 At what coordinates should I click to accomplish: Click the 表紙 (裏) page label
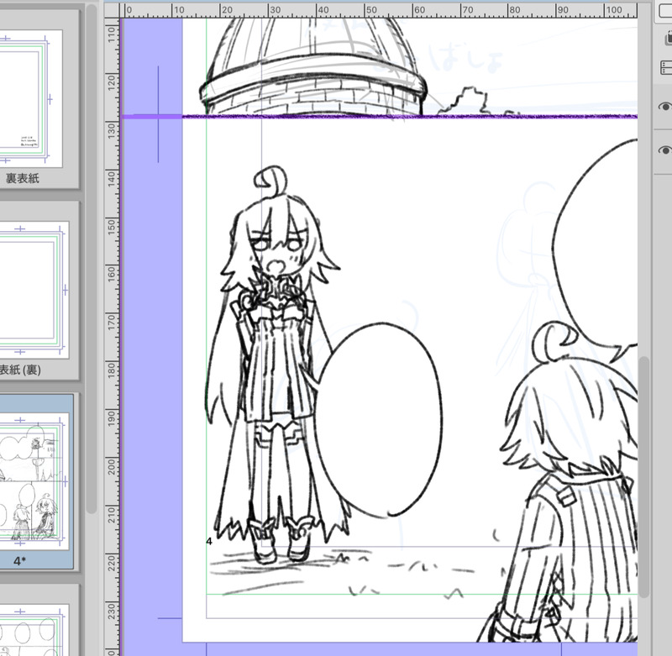coord(19,370)
